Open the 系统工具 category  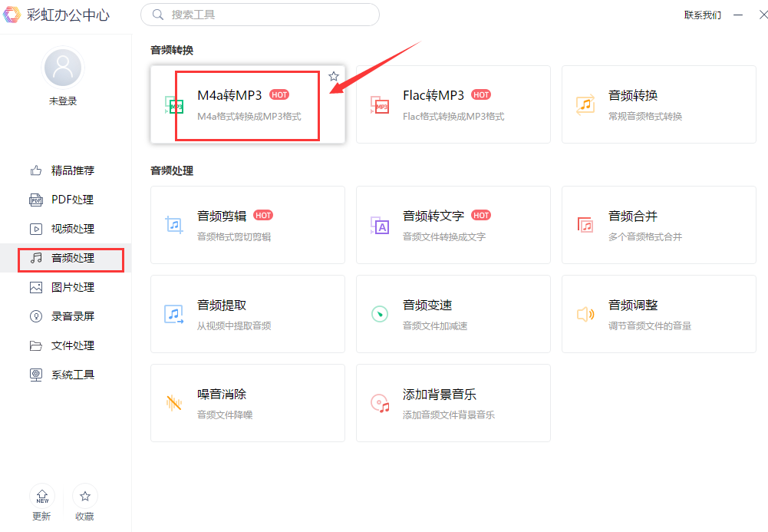click(73, 375)
